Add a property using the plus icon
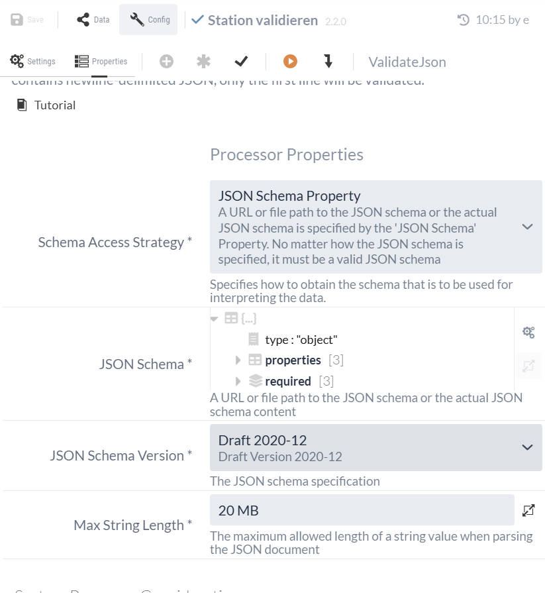The width and height of the screenshot is (545, 593). [166, 60]
